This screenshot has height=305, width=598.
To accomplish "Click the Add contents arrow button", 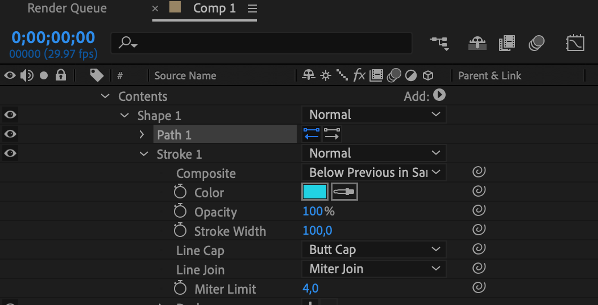I will coord(439,95).
